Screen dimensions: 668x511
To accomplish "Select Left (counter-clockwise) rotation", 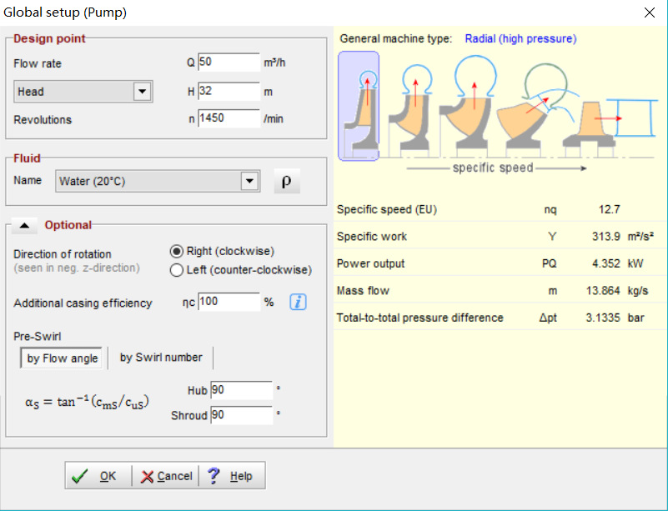I will coord(176,270).
